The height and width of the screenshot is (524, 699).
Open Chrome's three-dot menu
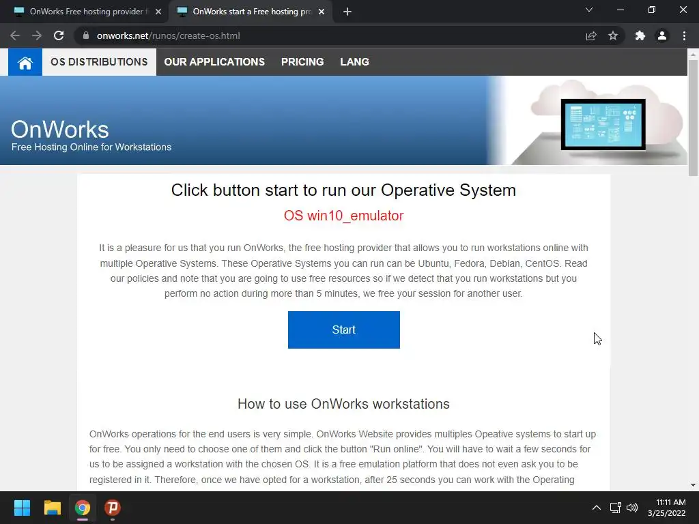tap(684, 35)
